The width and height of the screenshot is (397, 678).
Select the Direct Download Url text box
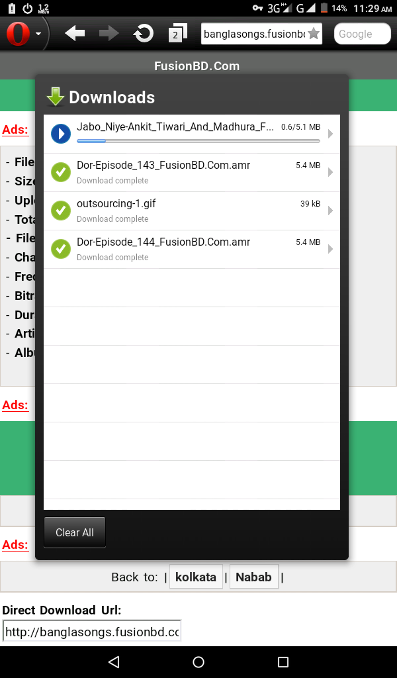point(92,631)
